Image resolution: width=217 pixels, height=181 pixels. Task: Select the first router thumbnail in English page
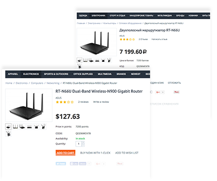[x=8, y=127]
